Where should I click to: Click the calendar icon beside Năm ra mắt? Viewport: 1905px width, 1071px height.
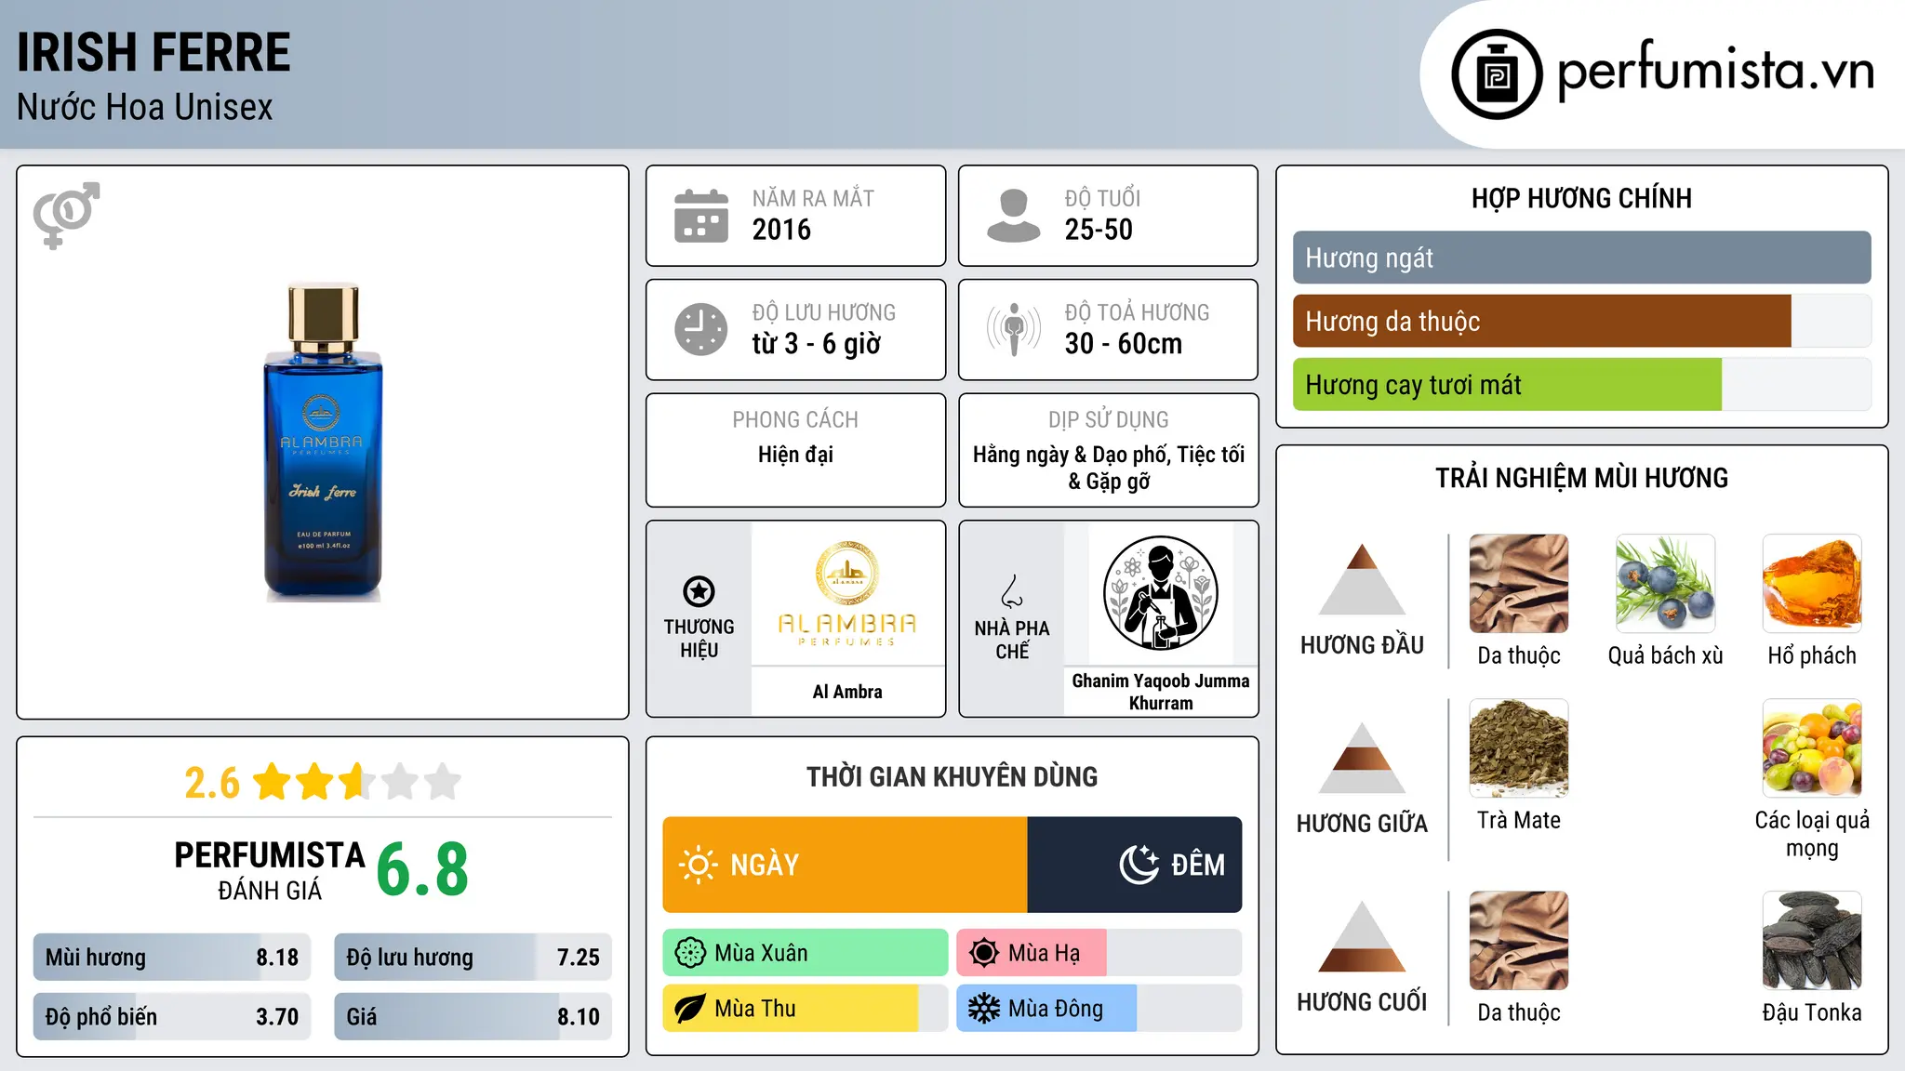point(701,216)
